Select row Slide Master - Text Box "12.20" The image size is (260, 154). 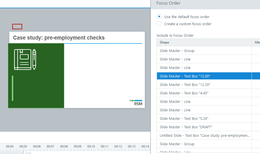coord(204,84)
